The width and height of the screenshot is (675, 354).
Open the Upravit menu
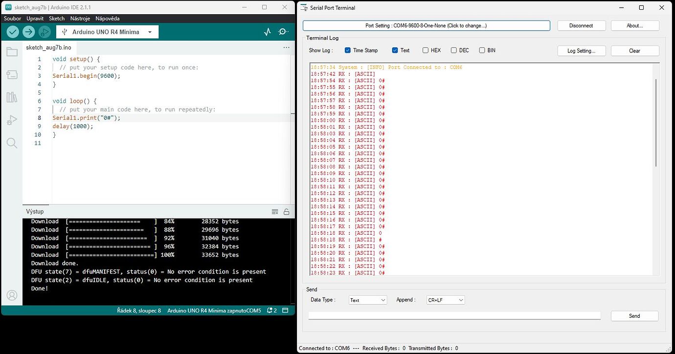click(35, 18)
